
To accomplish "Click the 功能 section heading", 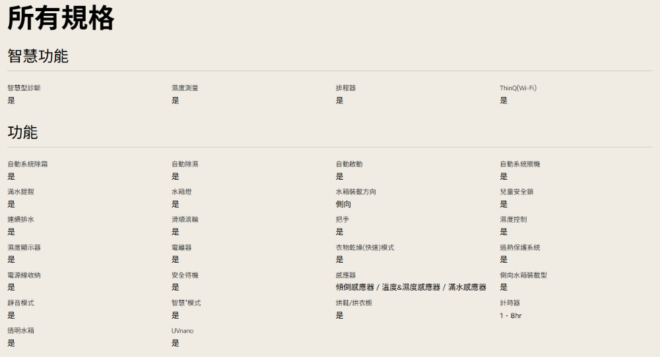I will point(22,132).
